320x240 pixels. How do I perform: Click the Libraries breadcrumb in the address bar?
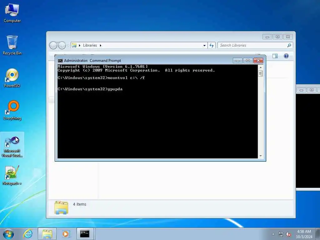pos(90,45)
